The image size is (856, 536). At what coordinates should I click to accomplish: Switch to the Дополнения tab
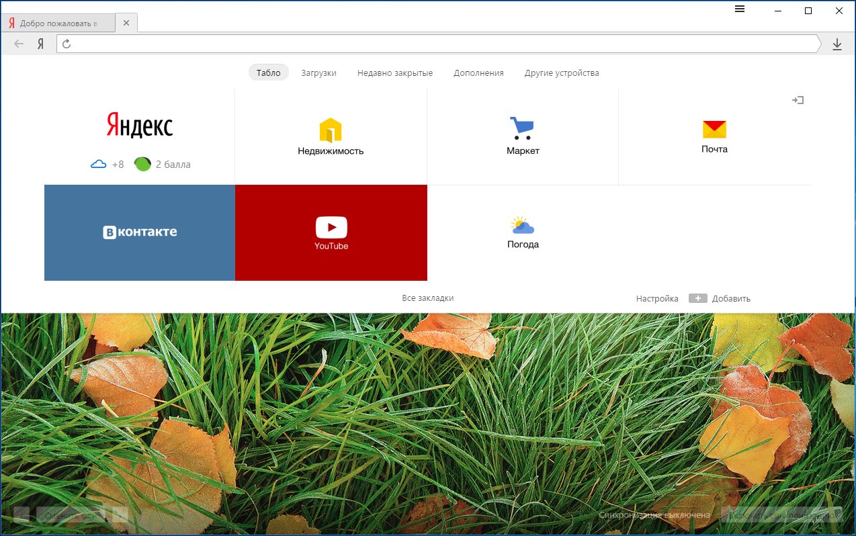click(x=478, y=73)
